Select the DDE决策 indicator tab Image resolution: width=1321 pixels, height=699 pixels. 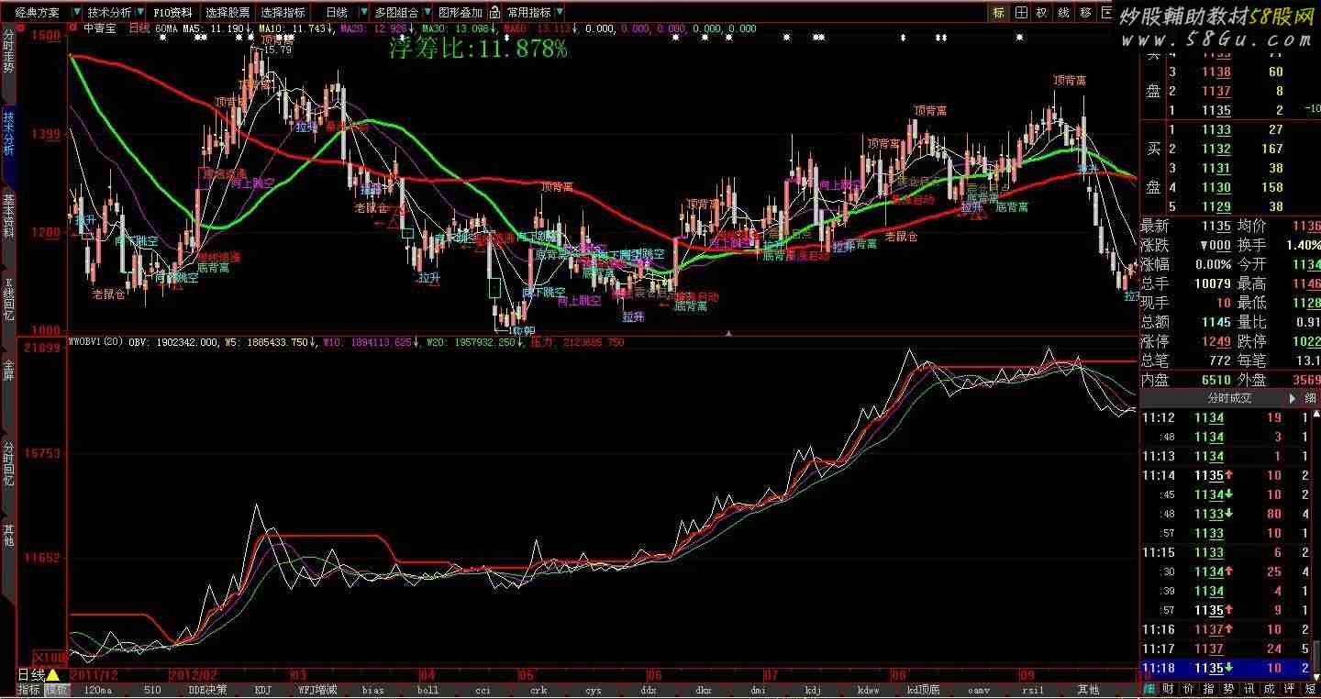207,691
